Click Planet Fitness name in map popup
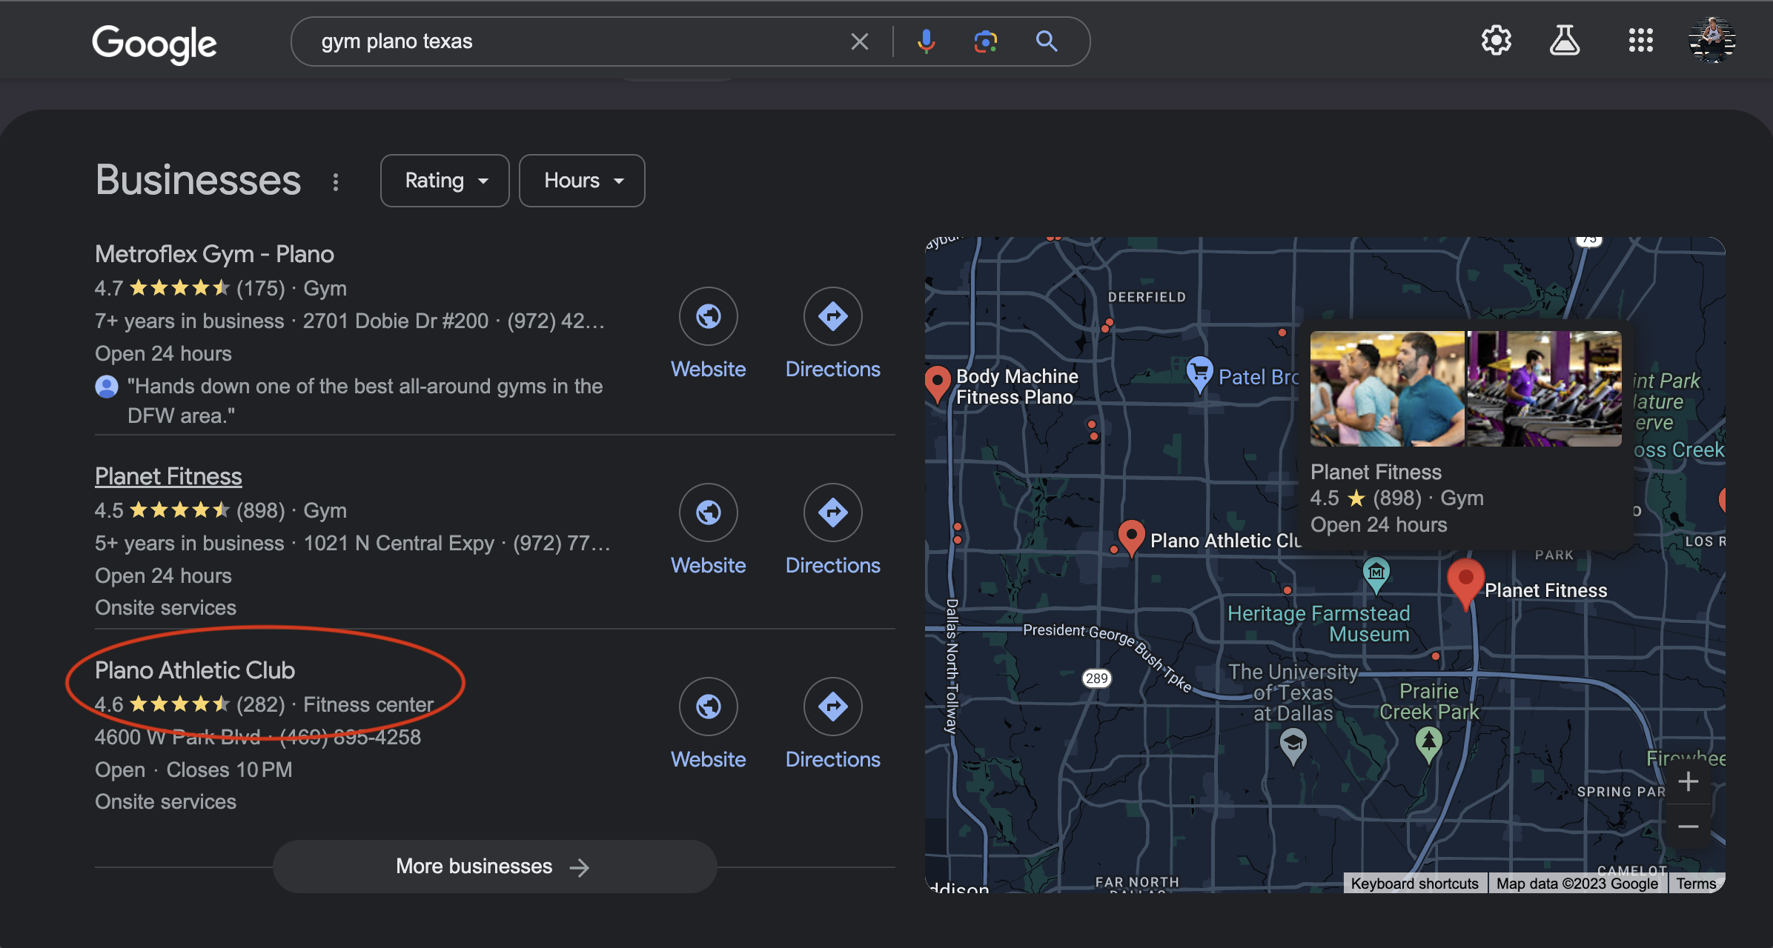This screenshot has width=1773, height=948. pyautogui.click(x=1376, y=472)
